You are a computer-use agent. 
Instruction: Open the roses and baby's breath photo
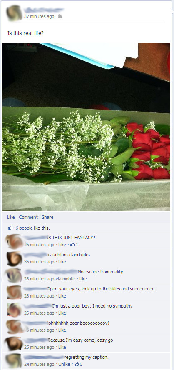tap(86, 127)
